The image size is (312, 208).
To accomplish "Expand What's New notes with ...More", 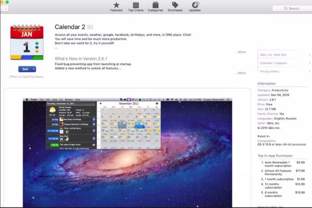I will tap(240, 73).
